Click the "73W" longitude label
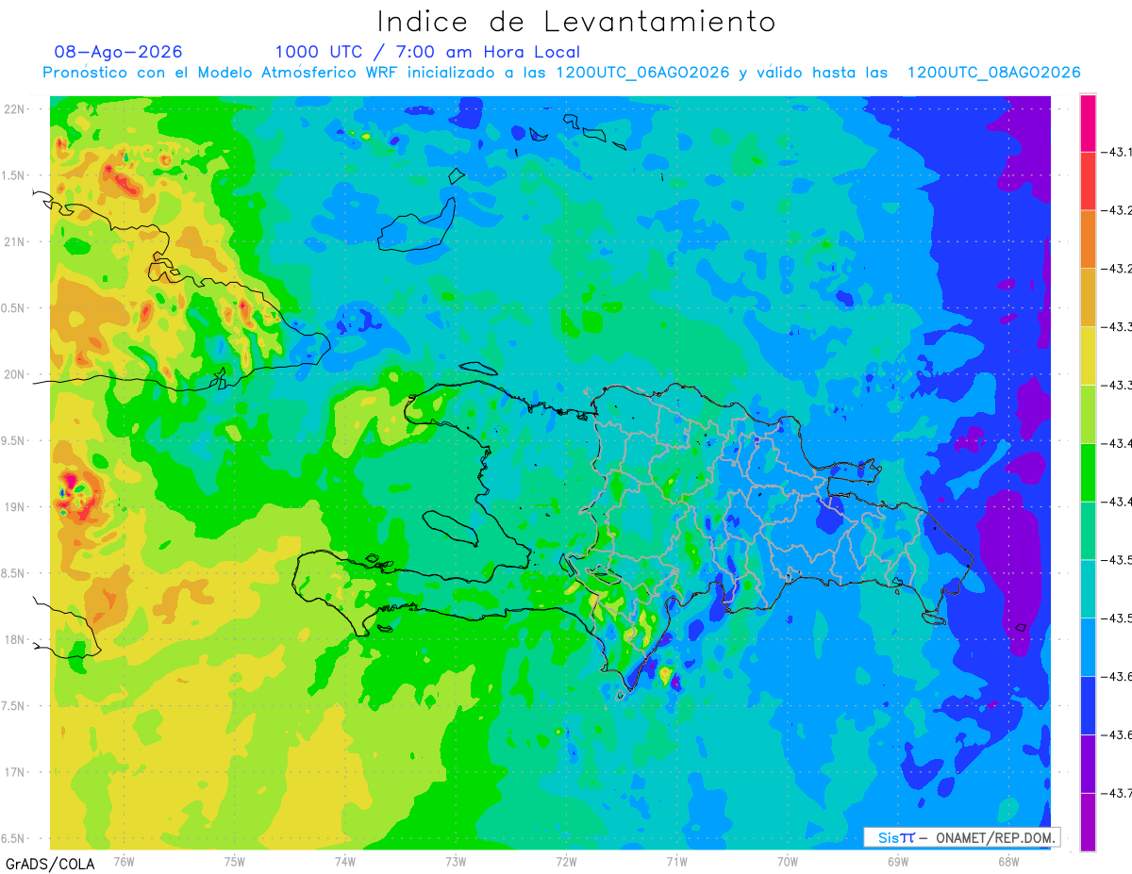 click(x=456, y=862)
